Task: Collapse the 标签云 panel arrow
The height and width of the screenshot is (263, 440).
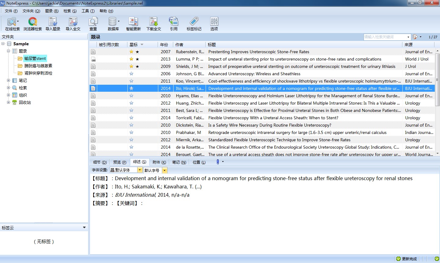Action: point(84,228)
